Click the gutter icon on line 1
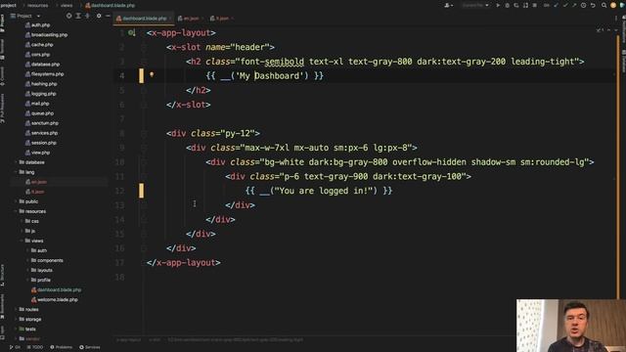This screenshot has height=352, width=626. pos(131,32)
